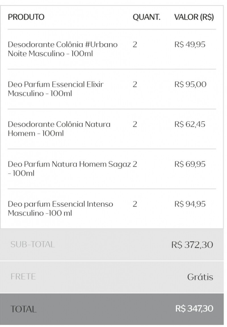Click quantity of #Urbano Noite Masculino row
The height and width of the screenshot is (327, 227).
pos(135,45)
